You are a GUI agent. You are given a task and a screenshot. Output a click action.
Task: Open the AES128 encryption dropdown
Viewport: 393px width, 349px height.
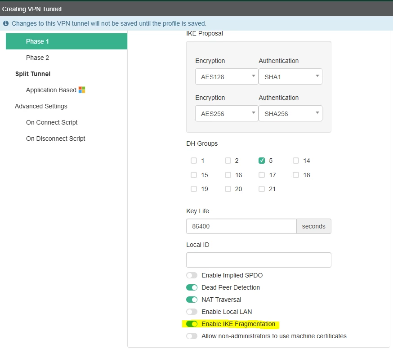click(227, 76)
